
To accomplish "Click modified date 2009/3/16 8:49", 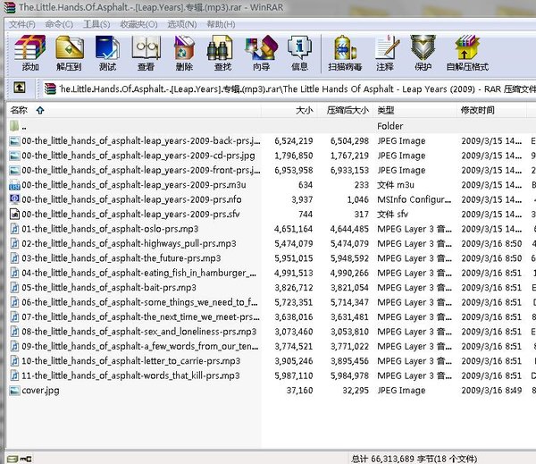I will tap(491, 391).
